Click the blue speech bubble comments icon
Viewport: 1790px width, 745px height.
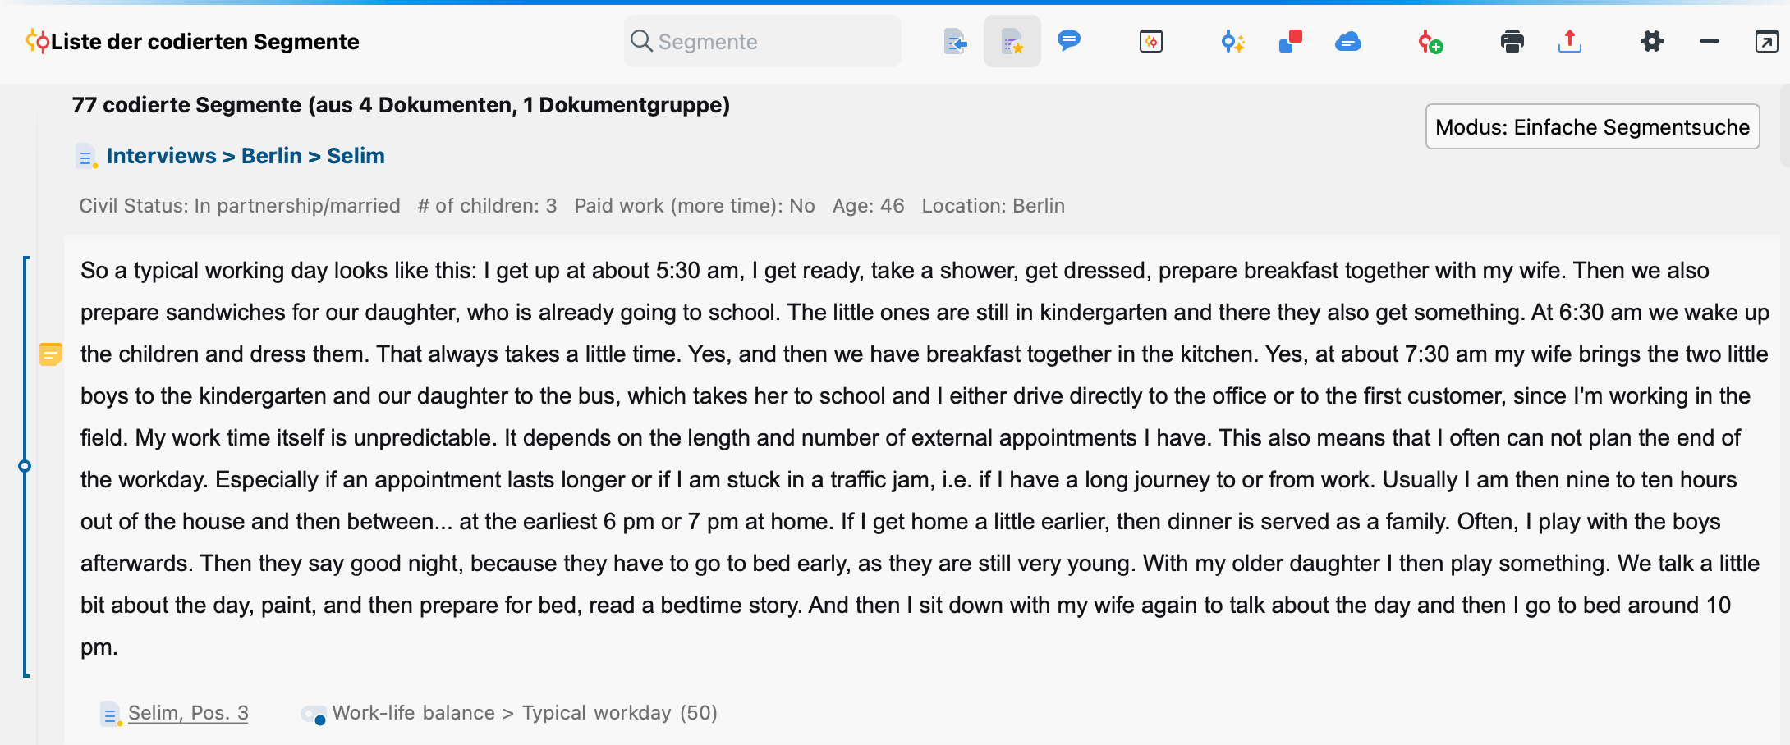pos(1069,41)
